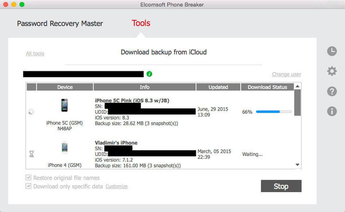The image size is (345, 212).
Task: Click the iPhone 5C device thumbnail
Action: [64, 105]
